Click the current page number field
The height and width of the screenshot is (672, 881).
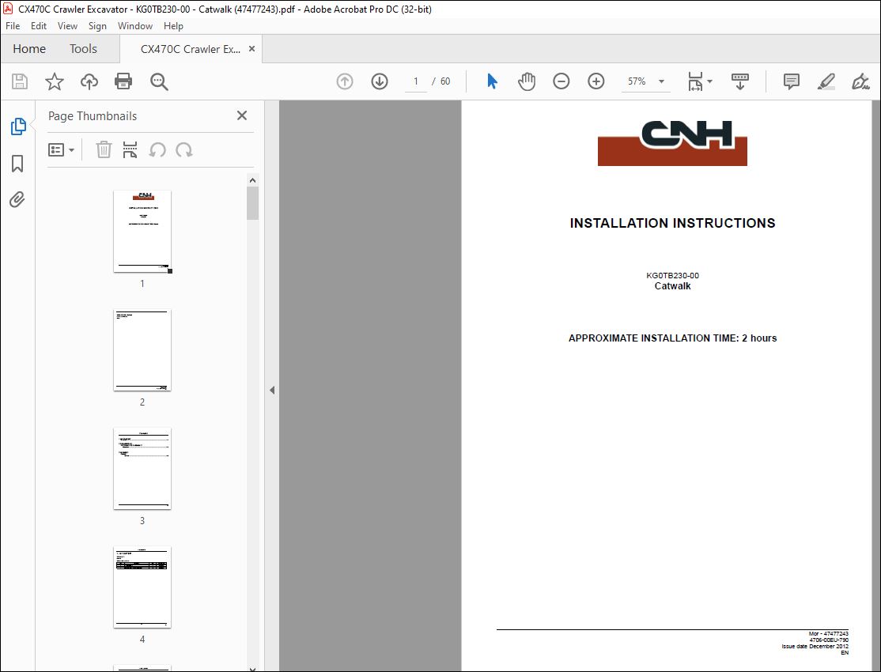pyautogui.click(x=416, y=81)
